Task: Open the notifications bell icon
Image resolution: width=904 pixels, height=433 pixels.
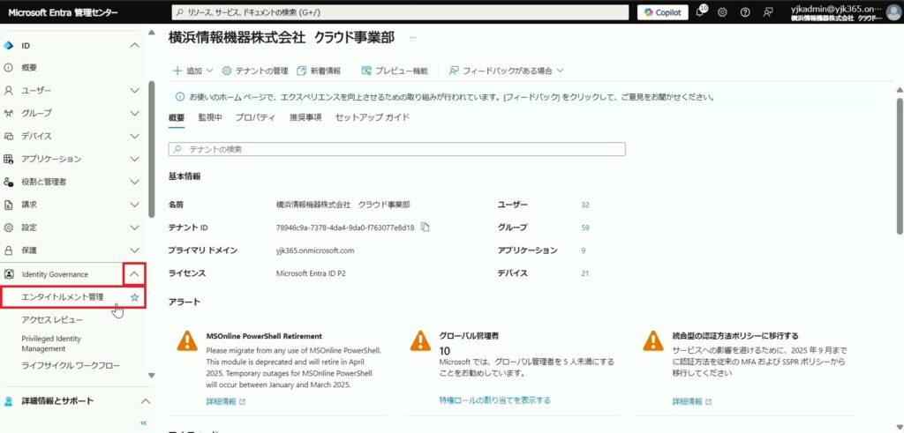Action: (x=700, y=12)
